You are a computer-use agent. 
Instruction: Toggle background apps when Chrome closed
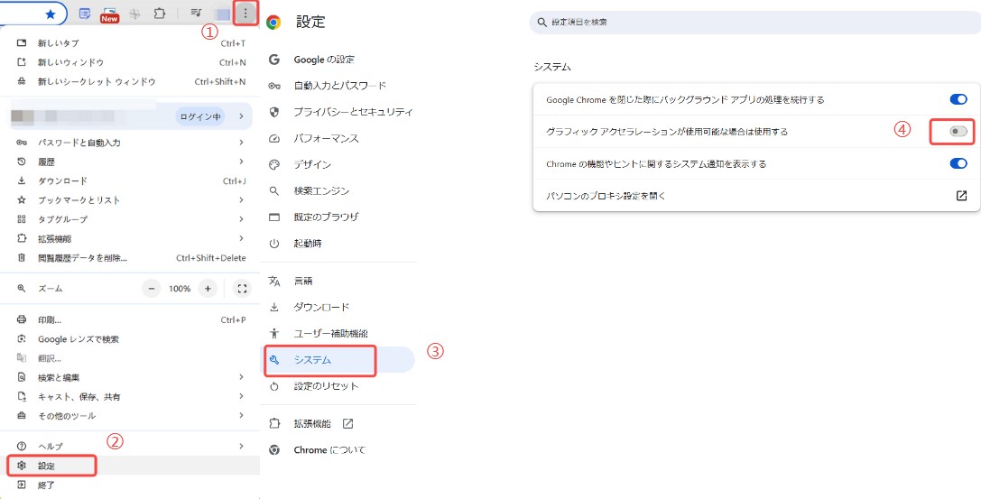(x=958, y=99)
